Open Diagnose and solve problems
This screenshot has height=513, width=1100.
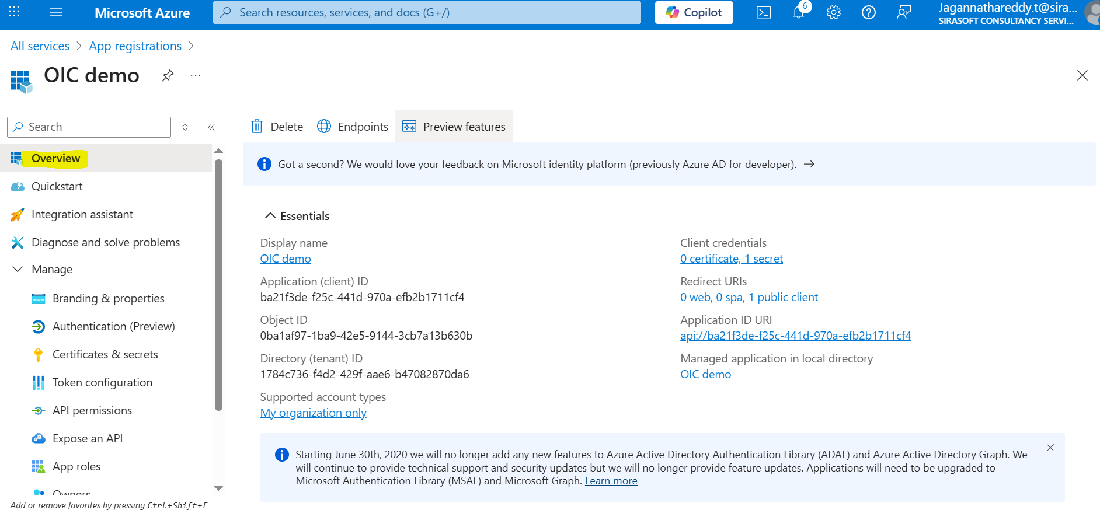coord(106,242)
